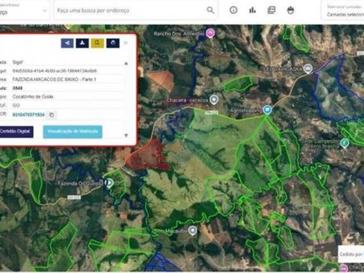Click the yellow bookmark icon
The height and width of the screenshot is (273, 364).
[97, 43]
